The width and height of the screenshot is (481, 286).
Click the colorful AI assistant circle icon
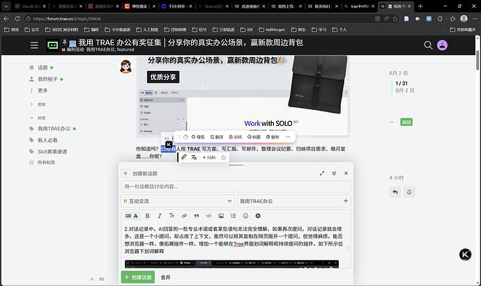pyautogui.click(x=185, y=137)
